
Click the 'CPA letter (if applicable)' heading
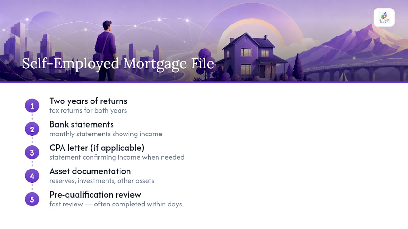pyautogui.click(x=97, y=148)
